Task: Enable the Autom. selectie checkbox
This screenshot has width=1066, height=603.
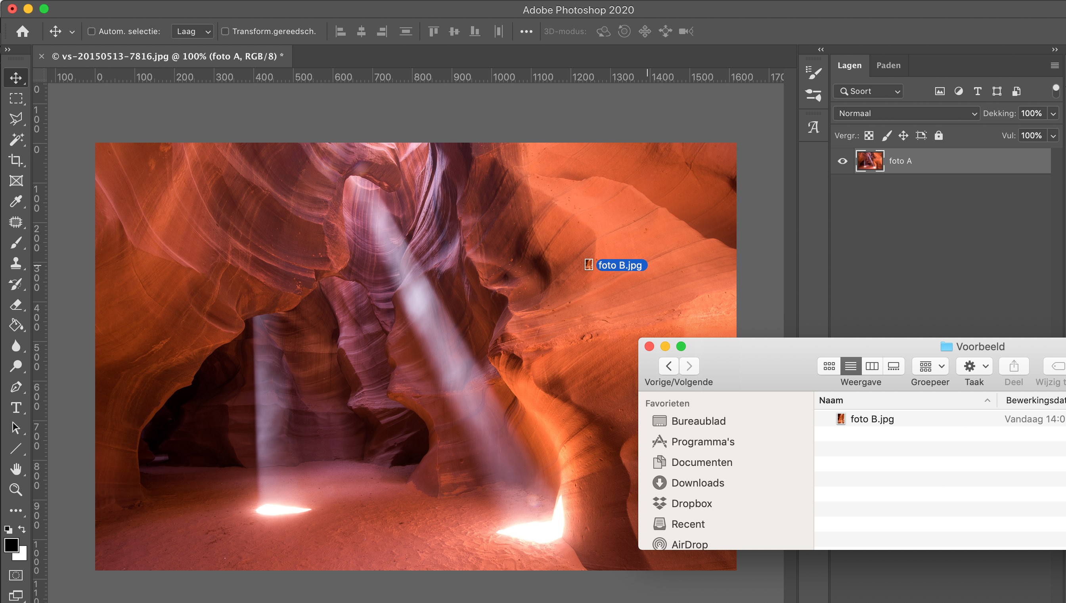Action: point(92,31)
